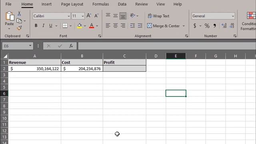Viewport: 256px width, 144px height.
Task: Apply yellow Fill Color bucket
Action: pyautogui.click(x=80, y=26)
